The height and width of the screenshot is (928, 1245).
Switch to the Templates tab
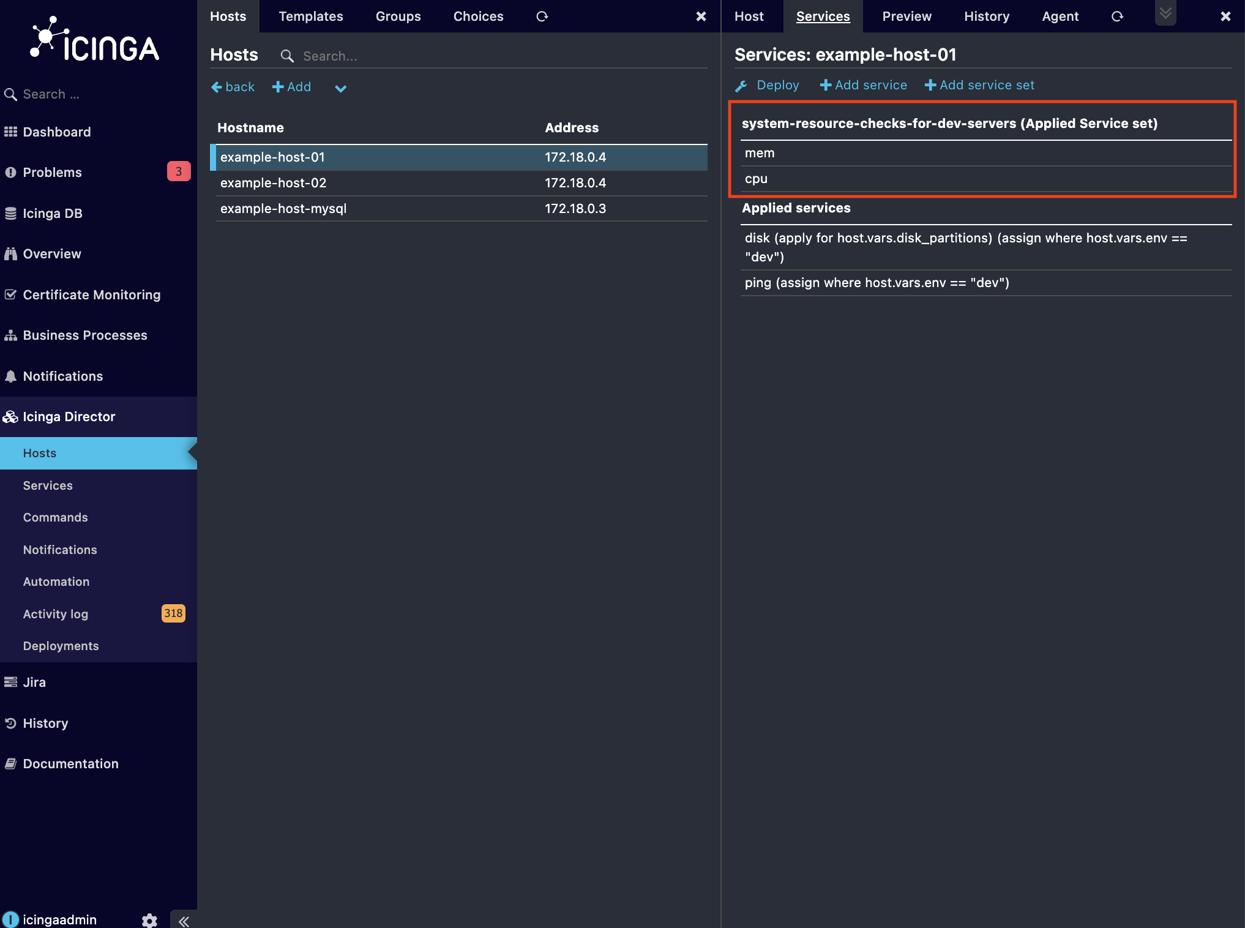click(x=311, y=17)
